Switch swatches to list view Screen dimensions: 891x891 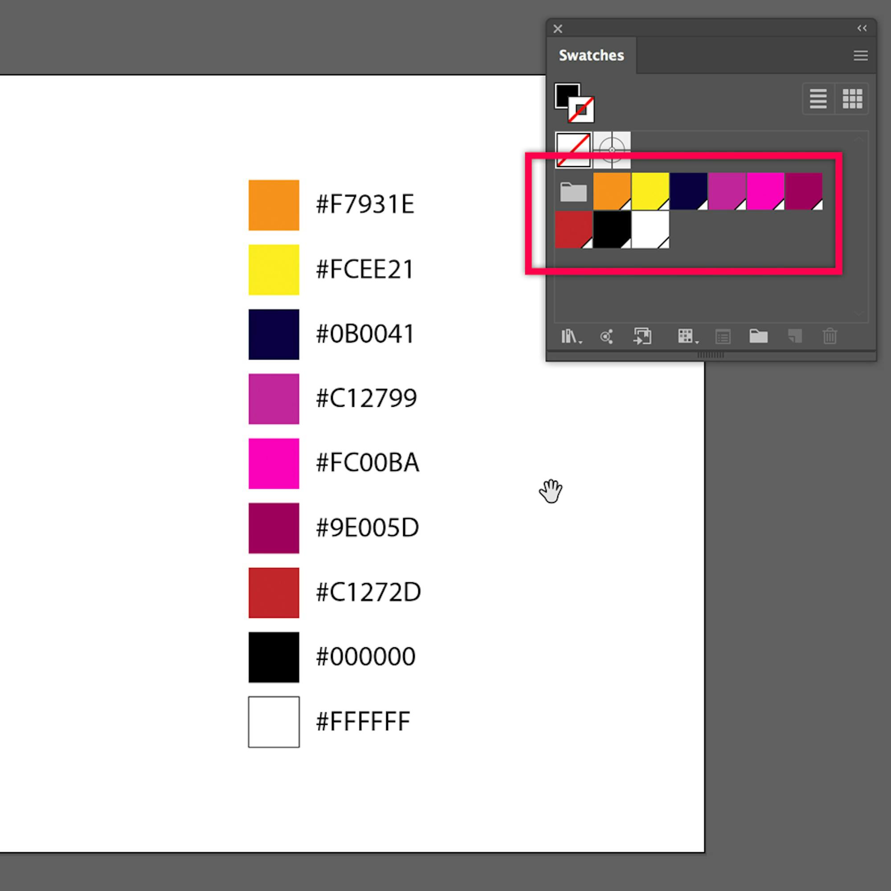[818, 99]
